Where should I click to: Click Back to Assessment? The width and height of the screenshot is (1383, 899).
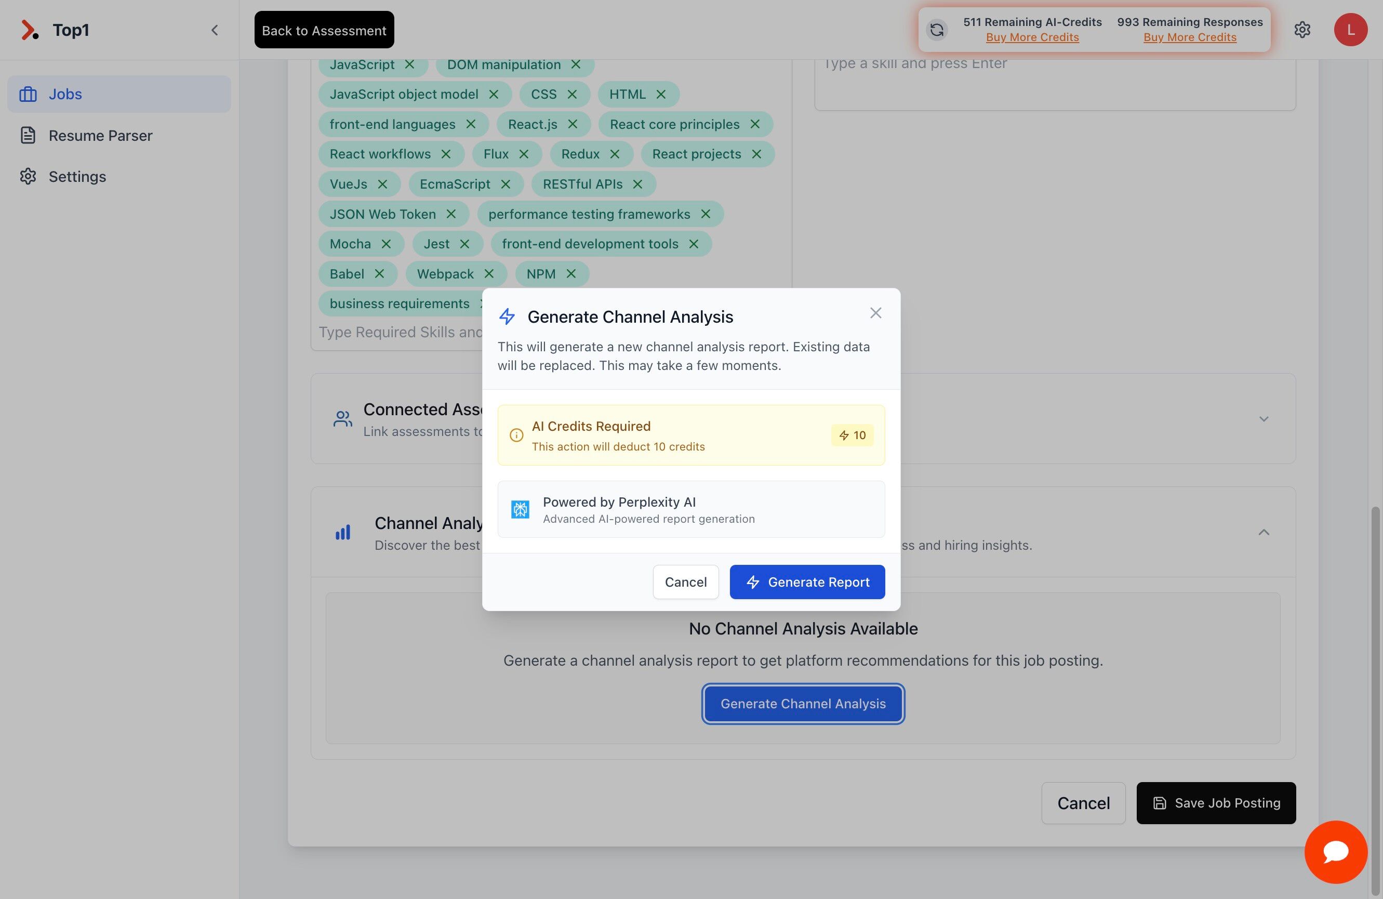click(324, 30)
